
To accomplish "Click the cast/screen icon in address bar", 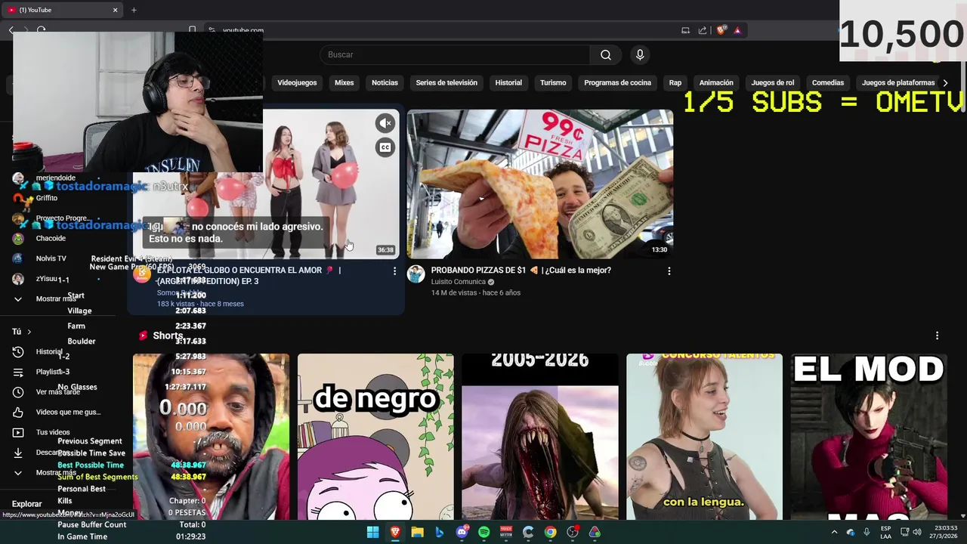I will pyautogui.click(x=685, y=30).
